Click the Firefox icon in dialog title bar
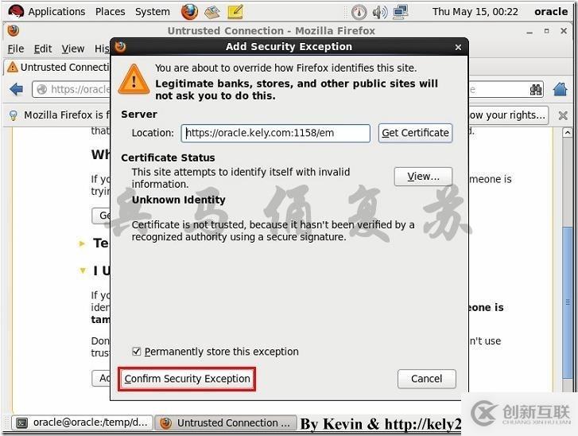578x436 pixels. 120,47
